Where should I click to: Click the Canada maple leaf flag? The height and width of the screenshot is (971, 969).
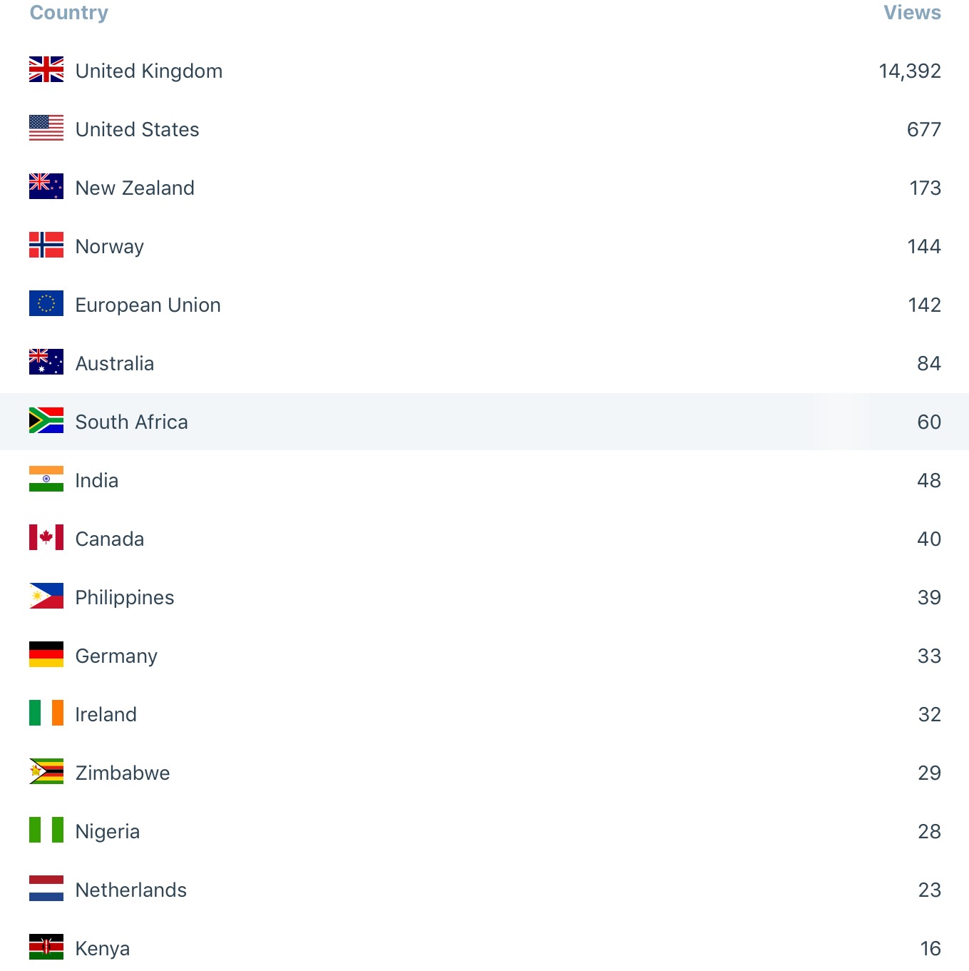pos(46,538)
